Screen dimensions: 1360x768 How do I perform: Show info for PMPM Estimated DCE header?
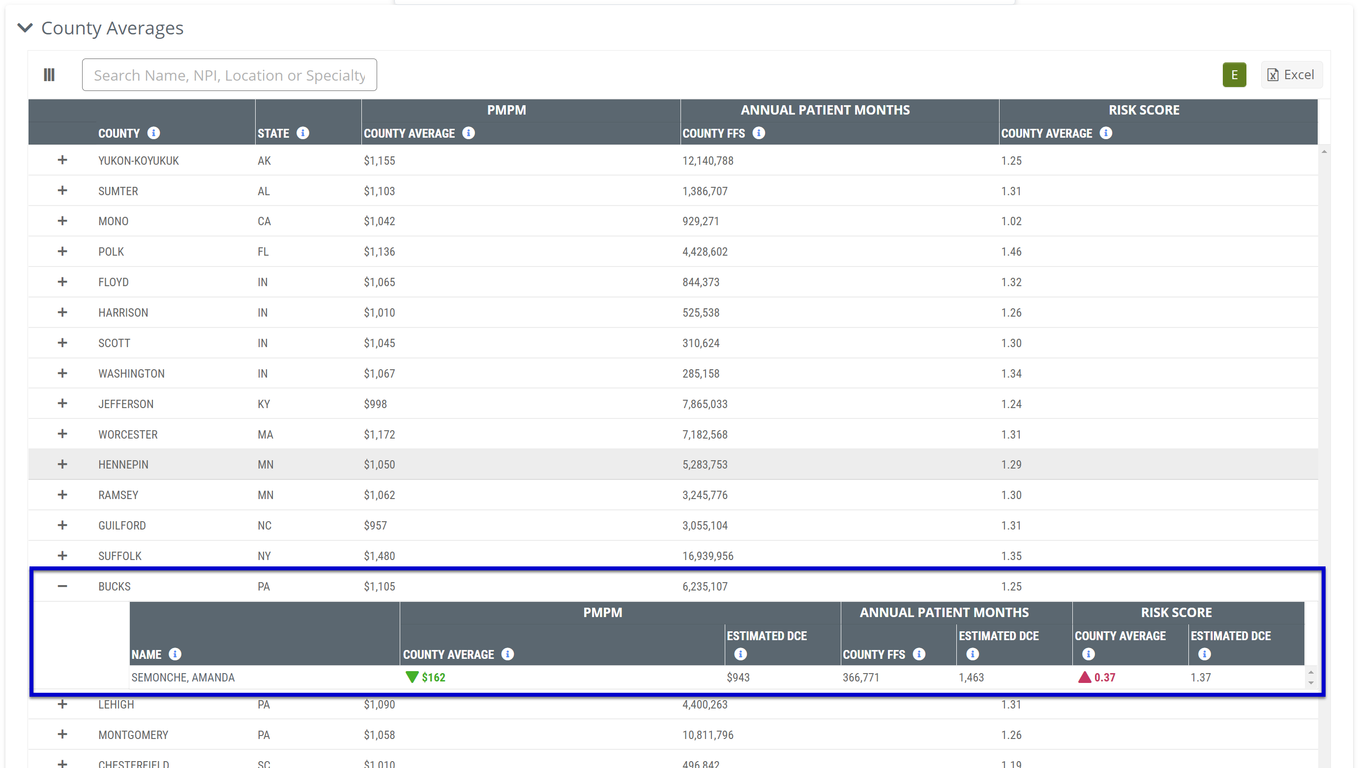pyautogui.click(x=740, y=654)
